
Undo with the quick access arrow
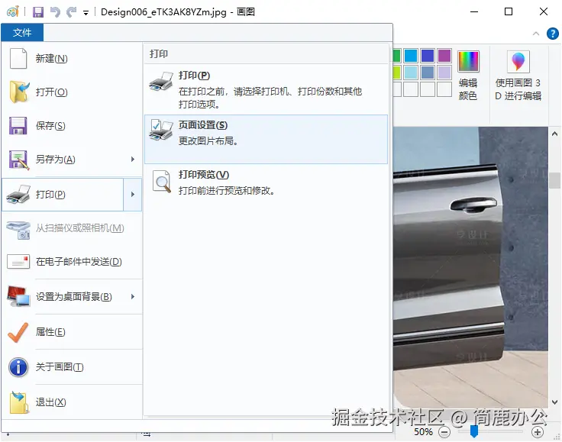[55, 12]
